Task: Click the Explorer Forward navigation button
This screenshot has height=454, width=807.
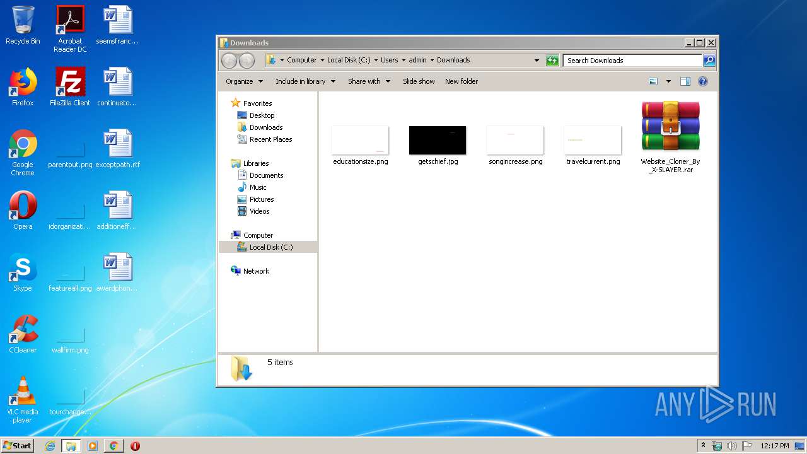Action: click(x=247, y=61)
